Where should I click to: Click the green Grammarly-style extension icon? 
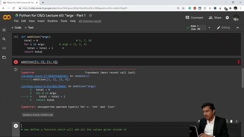pyautogui.click(x=189, y=8)
